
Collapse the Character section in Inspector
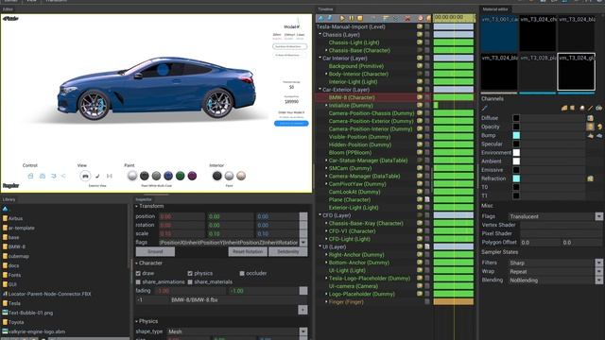click(136, 263)
